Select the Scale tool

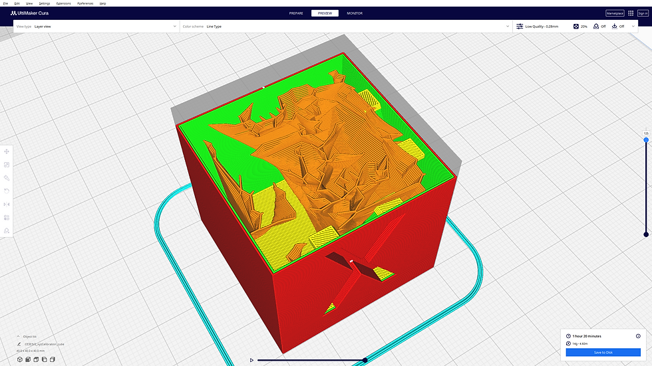pyautogui.click(x=7, y=165)
